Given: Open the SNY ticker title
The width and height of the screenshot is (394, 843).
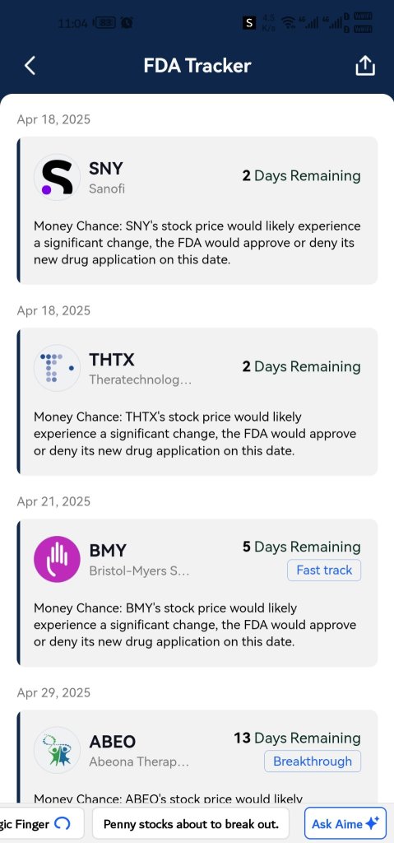Looking at the screenshot, I should point(106,168).
